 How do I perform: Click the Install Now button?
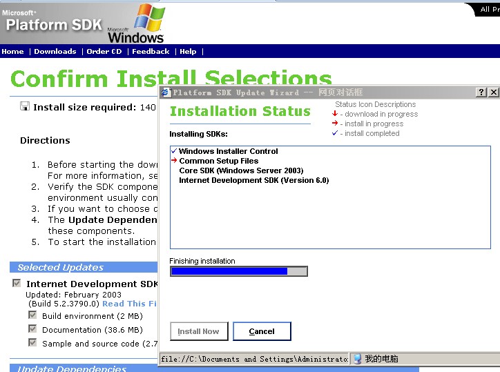[199, 331]
